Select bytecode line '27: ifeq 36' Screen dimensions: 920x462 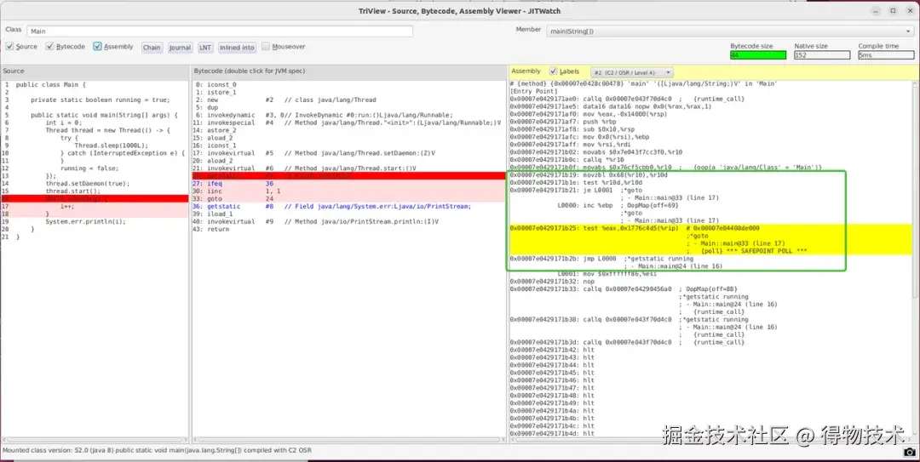click(233, 184)
